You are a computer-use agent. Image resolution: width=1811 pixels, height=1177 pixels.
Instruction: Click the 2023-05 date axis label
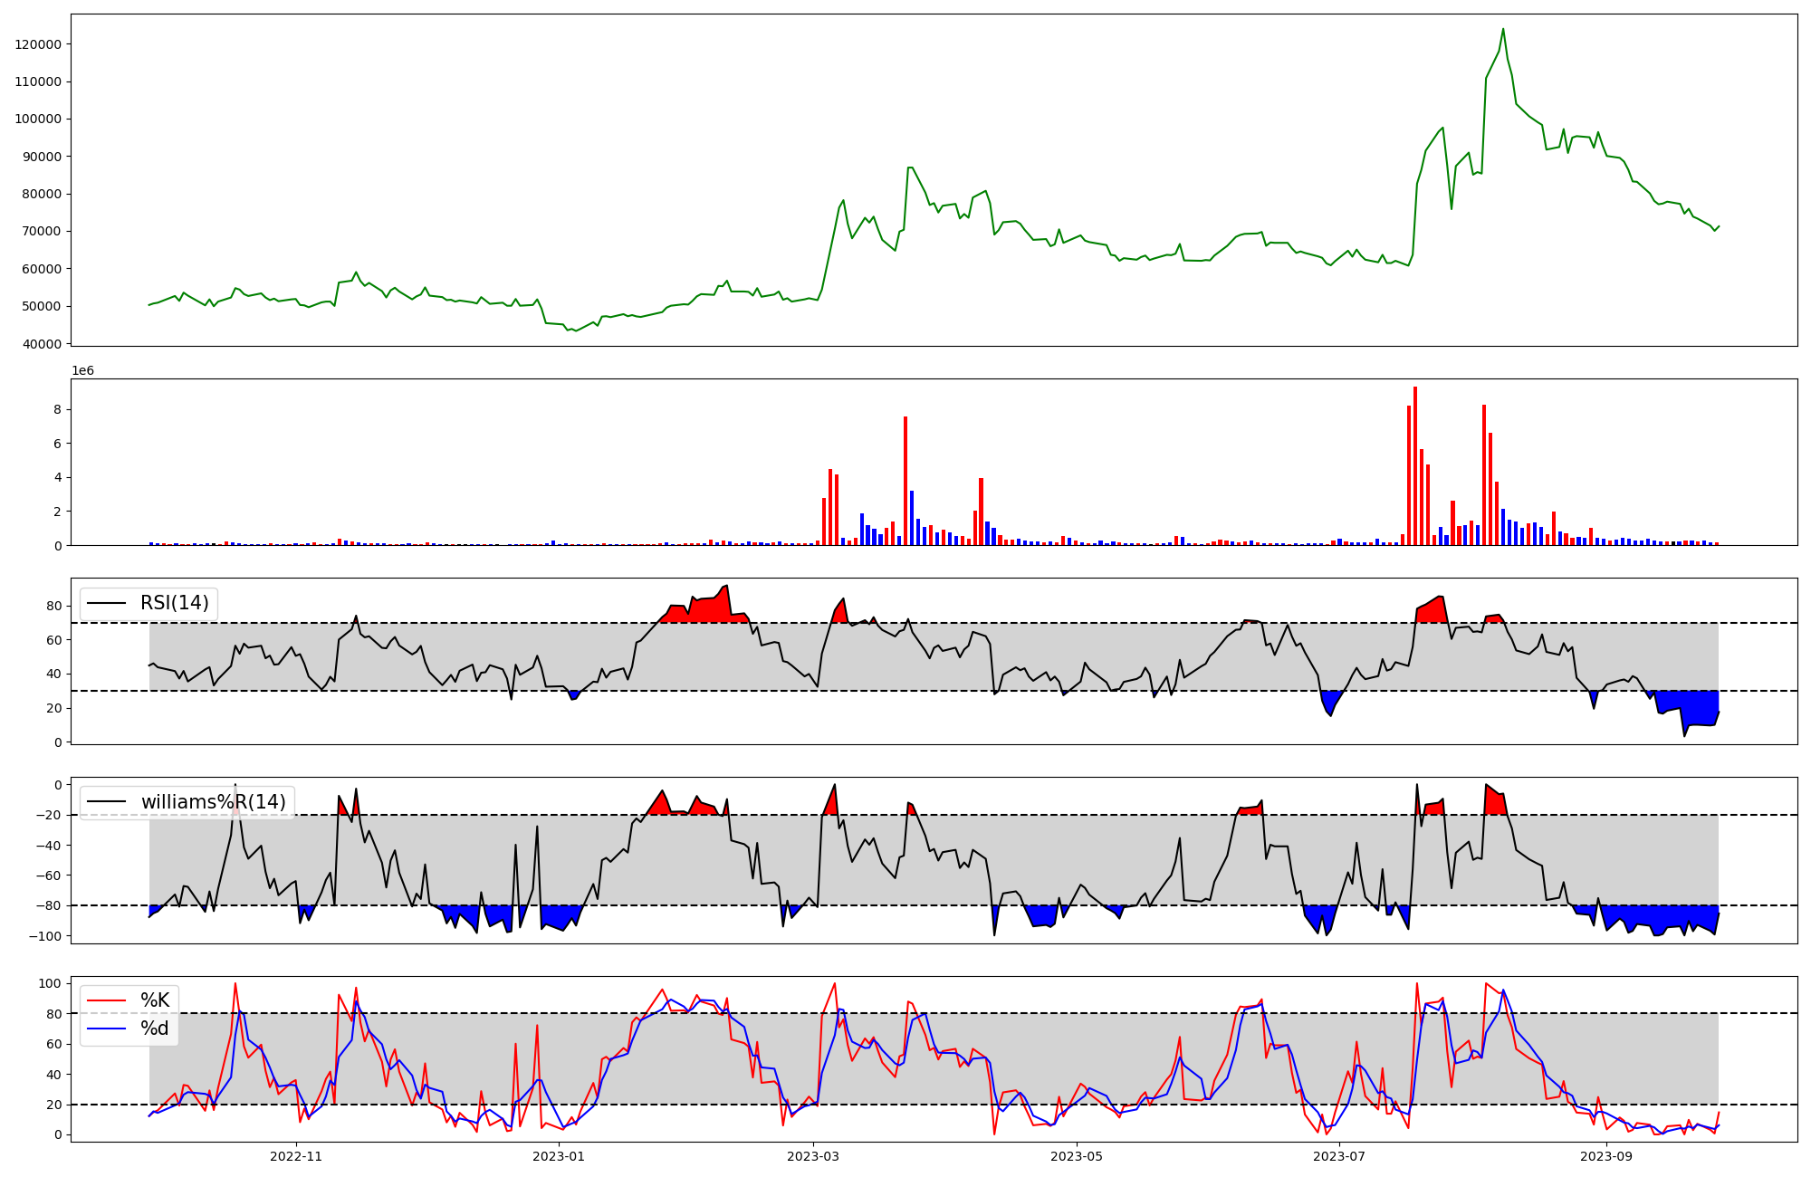tap(1076, 1156)
